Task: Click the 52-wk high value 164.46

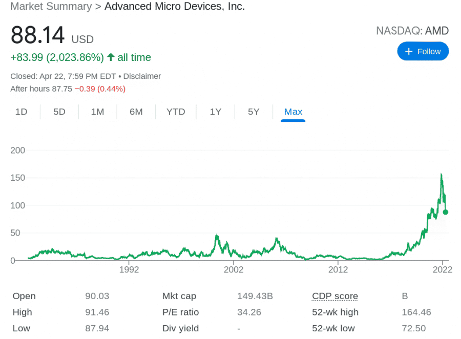Action: [x=416, y=312]
